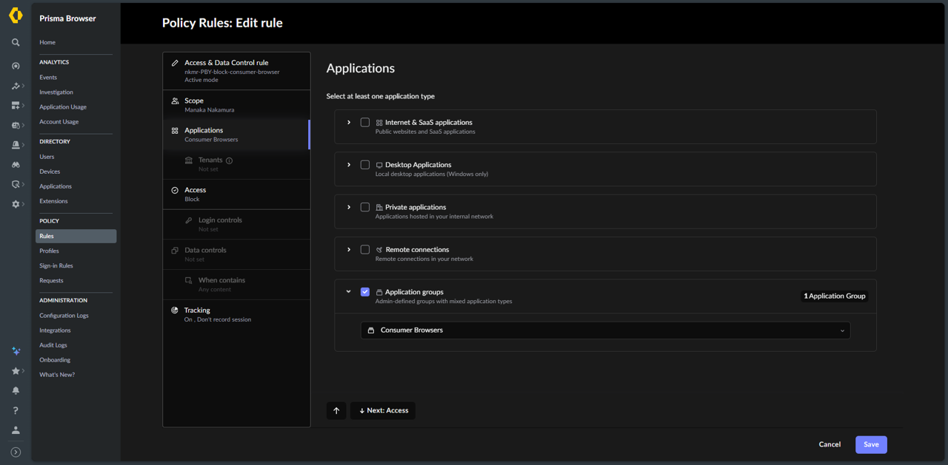Open Onboarding under Administration
The width and height of the screenshot is (948, 465).
(55, 360)
